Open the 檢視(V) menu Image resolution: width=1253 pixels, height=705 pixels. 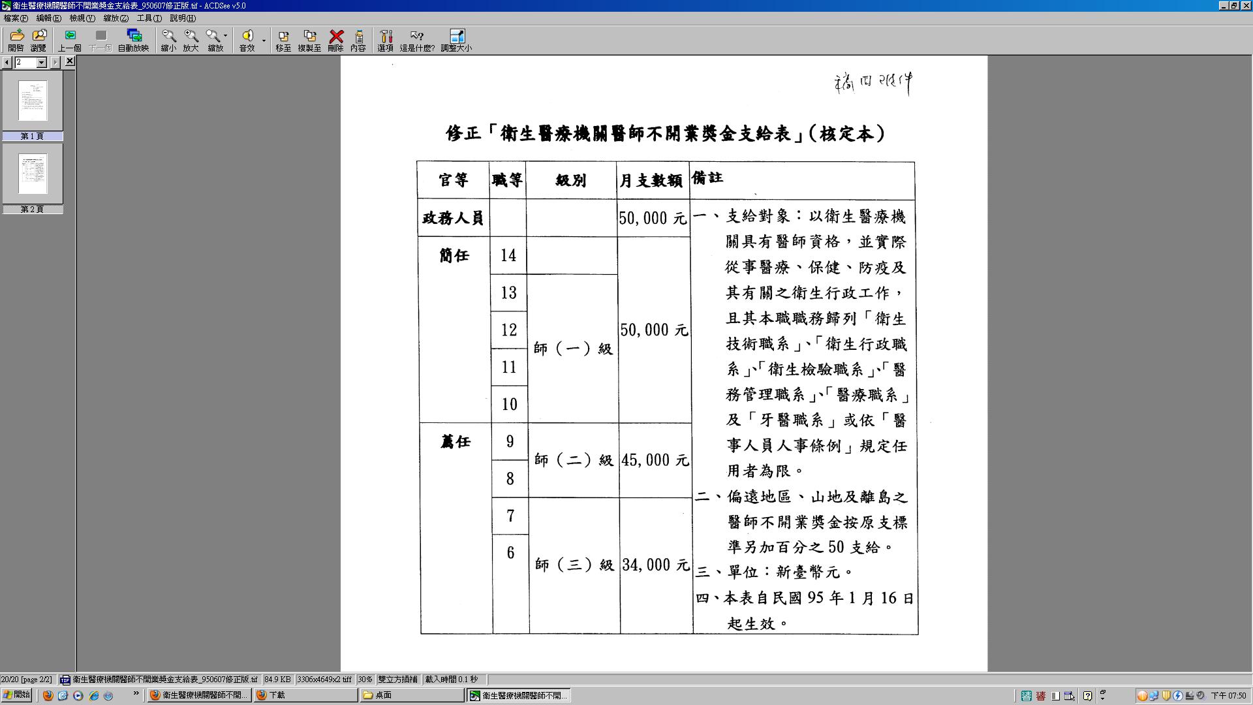coord(82,18)
